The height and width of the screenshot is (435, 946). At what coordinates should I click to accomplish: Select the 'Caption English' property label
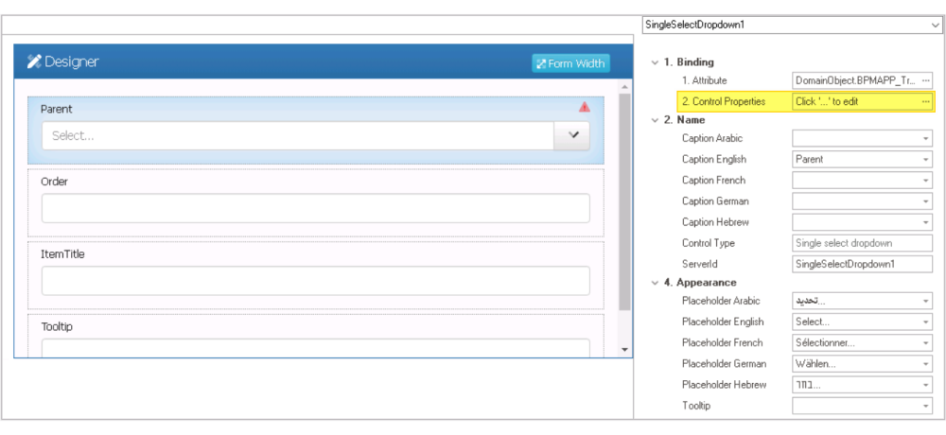tap(713, 160)
